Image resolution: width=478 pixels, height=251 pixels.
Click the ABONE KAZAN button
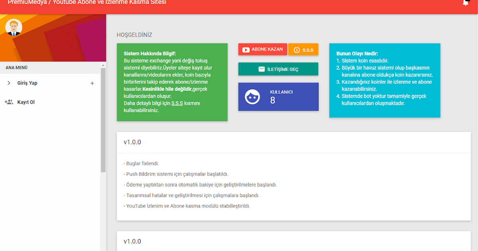coord(263,49)
